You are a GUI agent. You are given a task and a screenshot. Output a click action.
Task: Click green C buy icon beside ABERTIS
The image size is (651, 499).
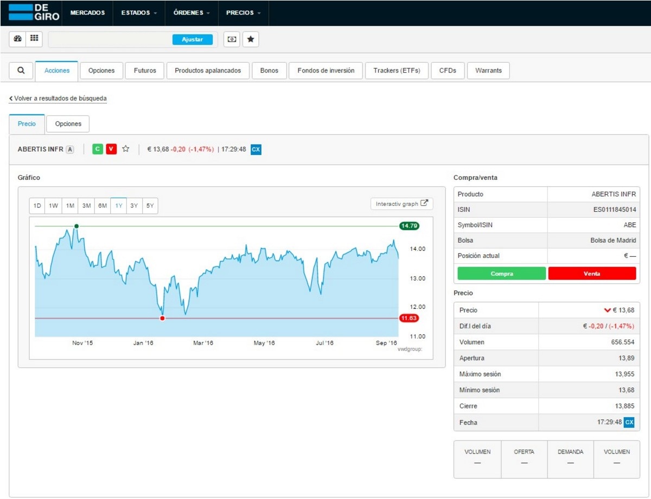click(x=98, y=149)
